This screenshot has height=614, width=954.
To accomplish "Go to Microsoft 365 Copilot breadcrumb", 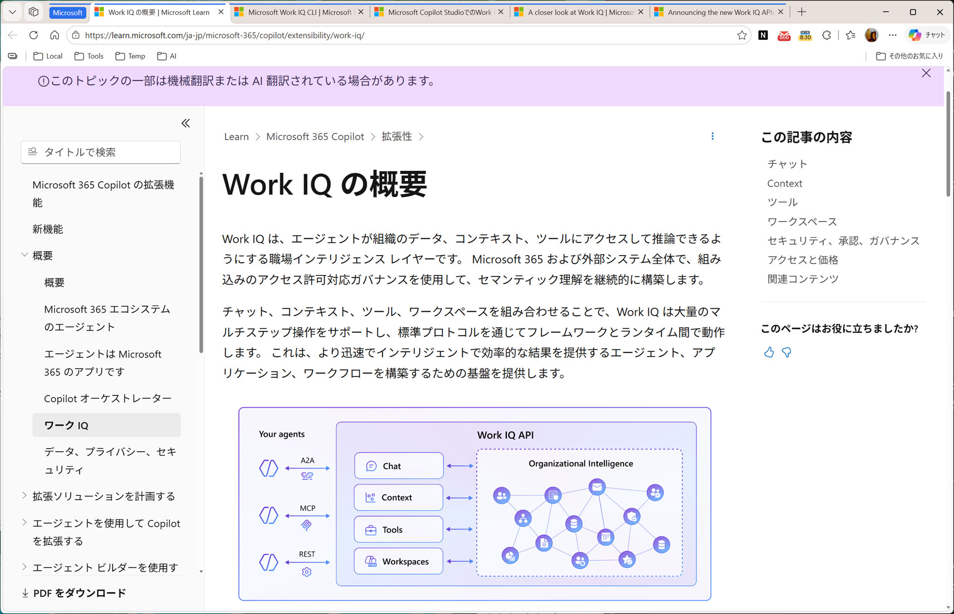I will (x=315, y=136).
